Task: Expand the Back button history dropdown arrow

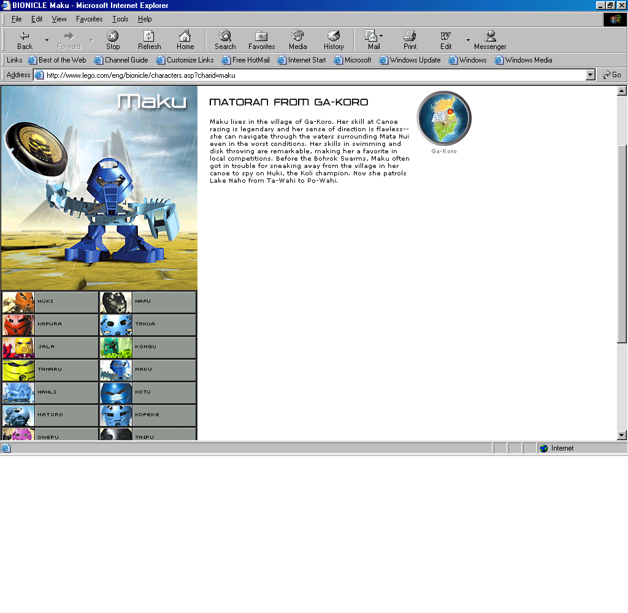Action: point(47,40)
